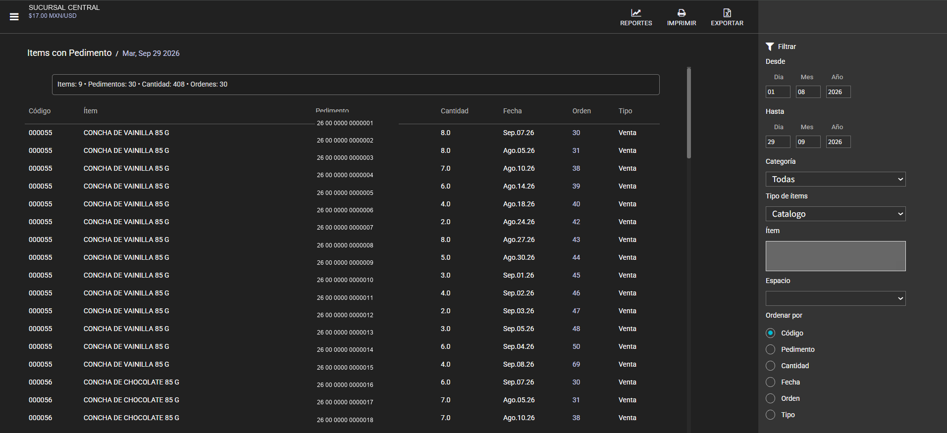Click pedimento 26 00 0000 0000016
This screenshot has width=947, height=433.
[x=345, y=385]
